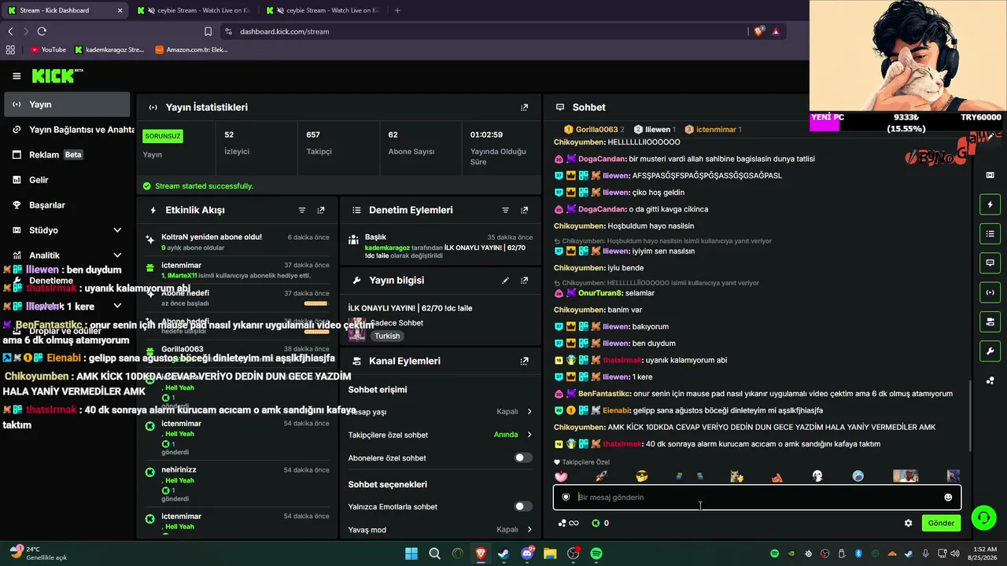1007x566 pixels.
Task: Open the emoji picker in chat input
Action: [948, 498]
